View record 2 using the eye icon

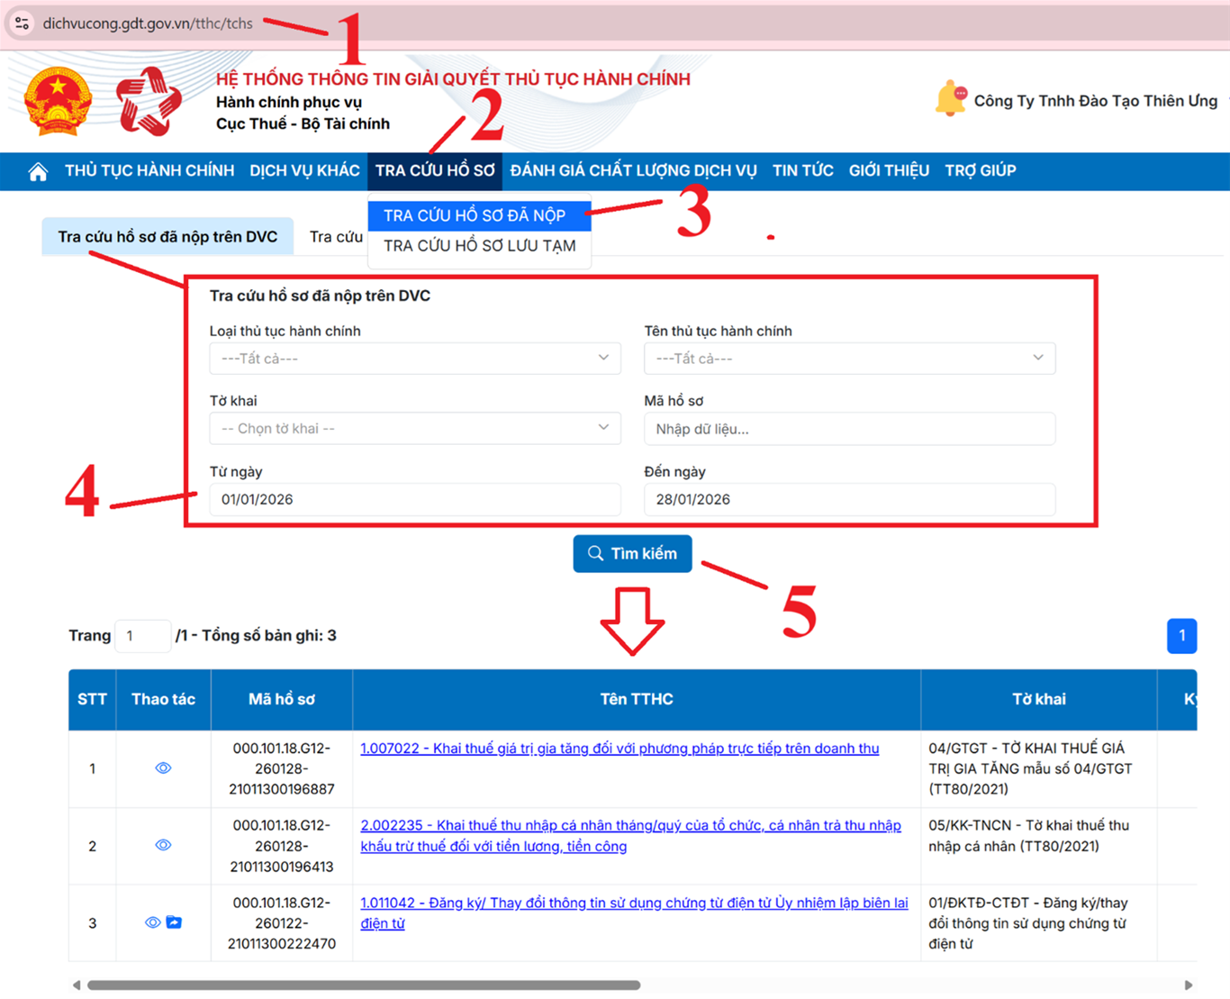click(163, 845)
